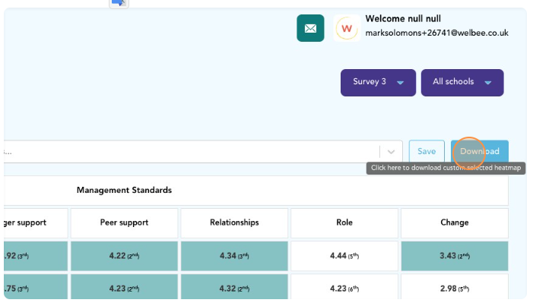Click the 4.44 Role score cell
The height and width of the screenshot is (306, 533).
(x=344, y=256)
